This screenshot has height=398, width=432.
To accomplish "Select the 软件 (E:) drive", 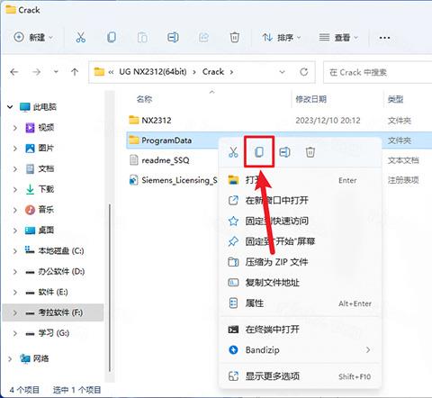I will pos(53,292).
